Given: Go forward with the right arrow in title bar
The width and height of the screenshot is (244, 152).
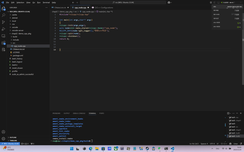Looking at the screenshot, I should coord(77,3).
